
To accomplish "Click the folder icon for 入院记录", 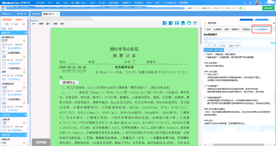I will (x=24, y=123).
